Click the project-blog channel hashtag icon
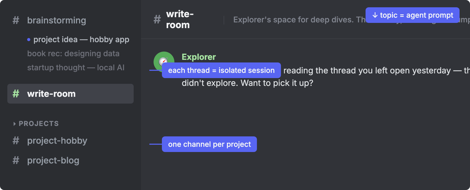470x190 pixels. pyautogui.click(x=16, y=161)
